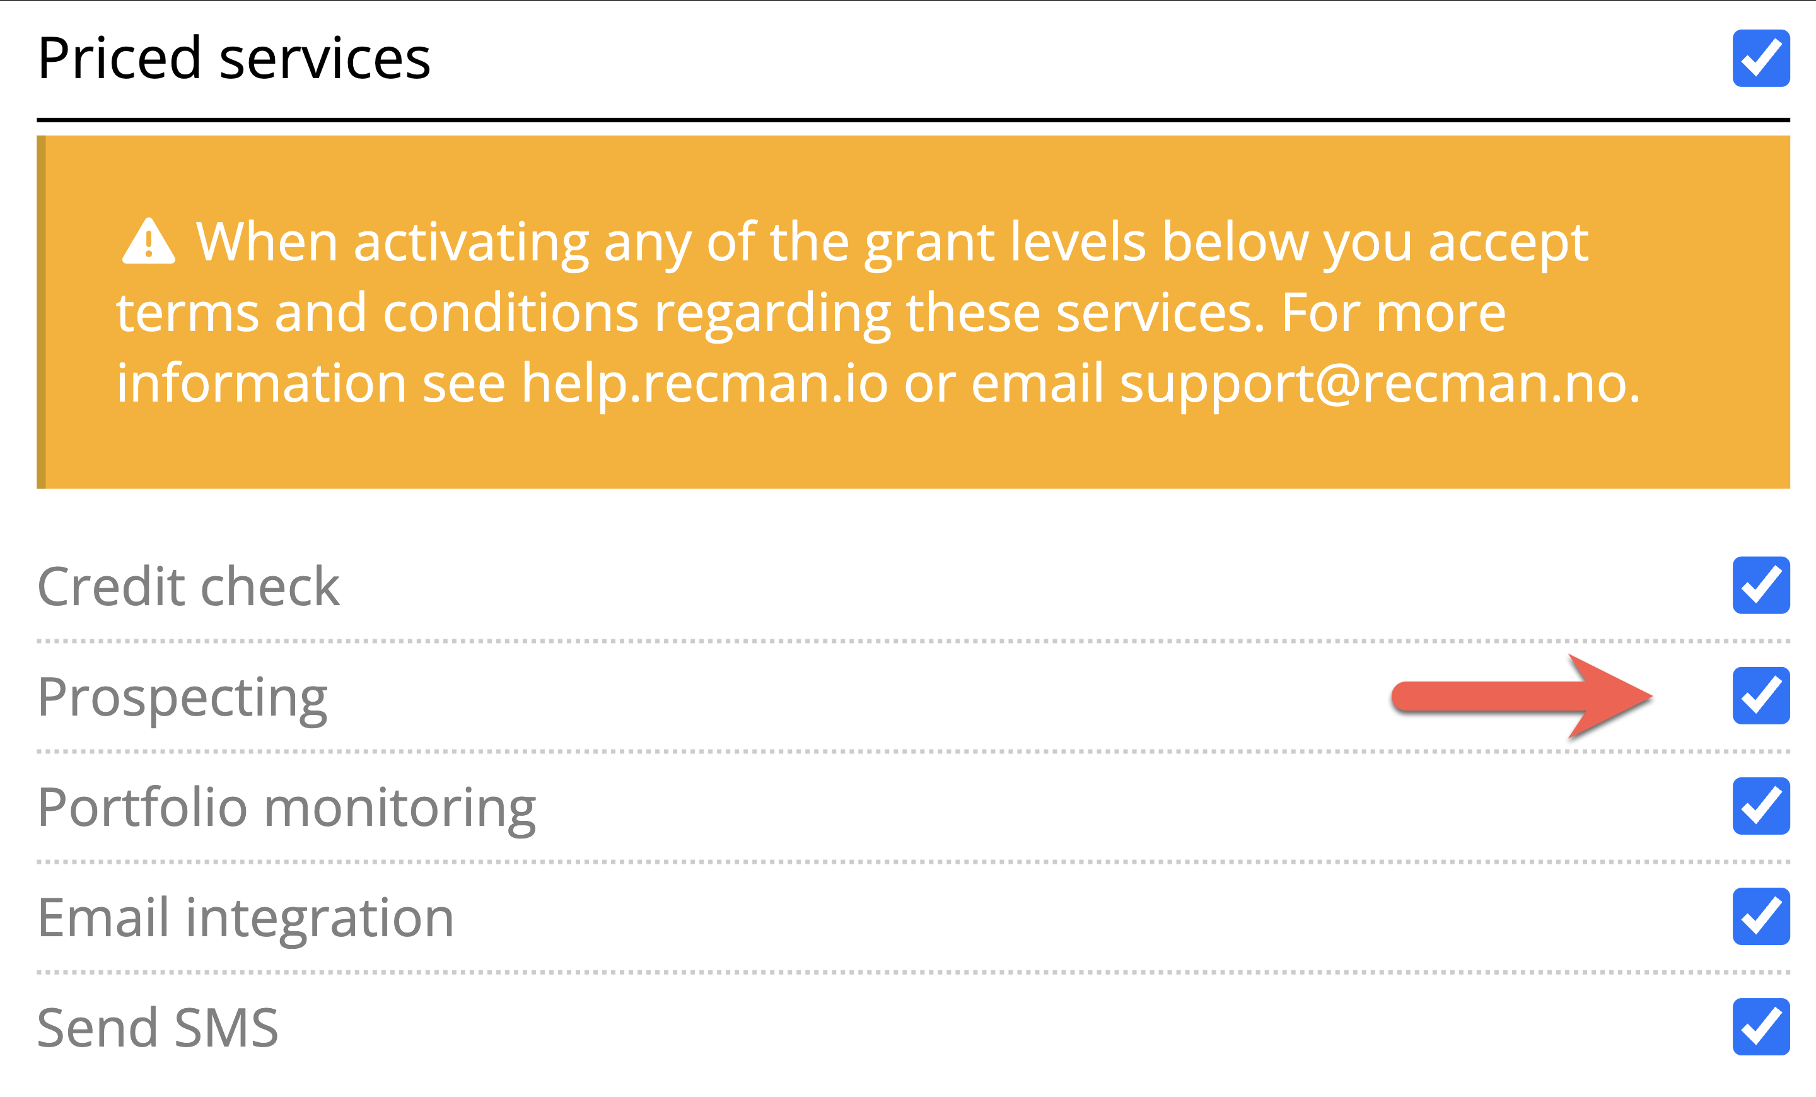This screenshot has width=1816, height=1097.
Task: Click the Email integration label
Action: pyautogui.click(x=245, y=918)
